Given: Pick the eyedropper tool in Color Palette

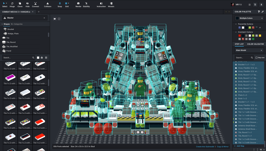Looking at the screenshot, I should point(263,12).
